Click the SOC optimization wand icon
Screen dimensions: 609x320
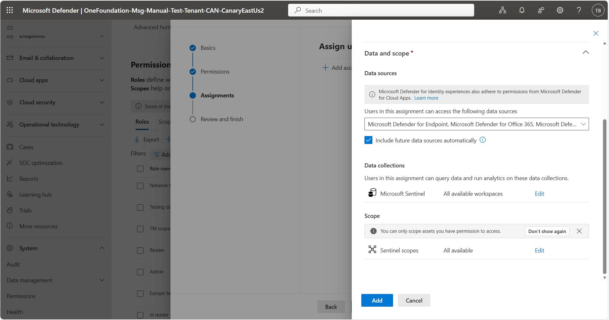10,163
